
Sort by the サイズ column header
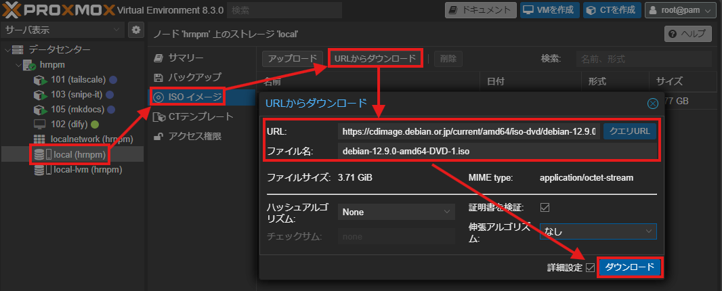(685, 81)
